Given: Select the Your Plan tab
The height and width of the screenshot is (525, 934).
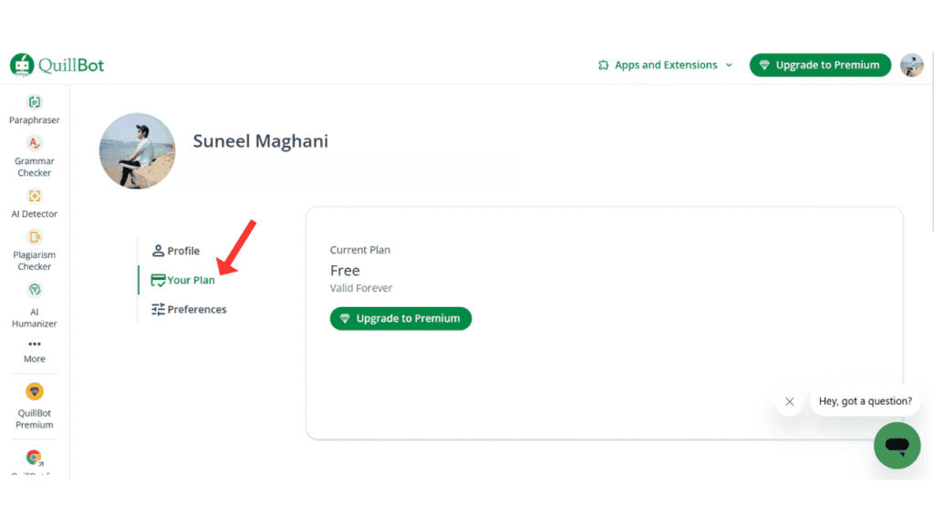Looking at the screenshot, I should 183,280.
